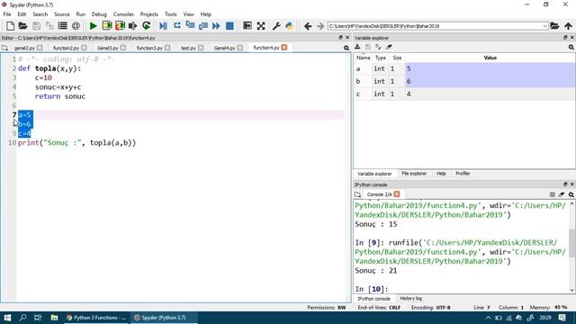Image resolution: width=576 pixels, height=324 pixels.
Task: Open the Consoles menu
Action: (x=123, y=14)
